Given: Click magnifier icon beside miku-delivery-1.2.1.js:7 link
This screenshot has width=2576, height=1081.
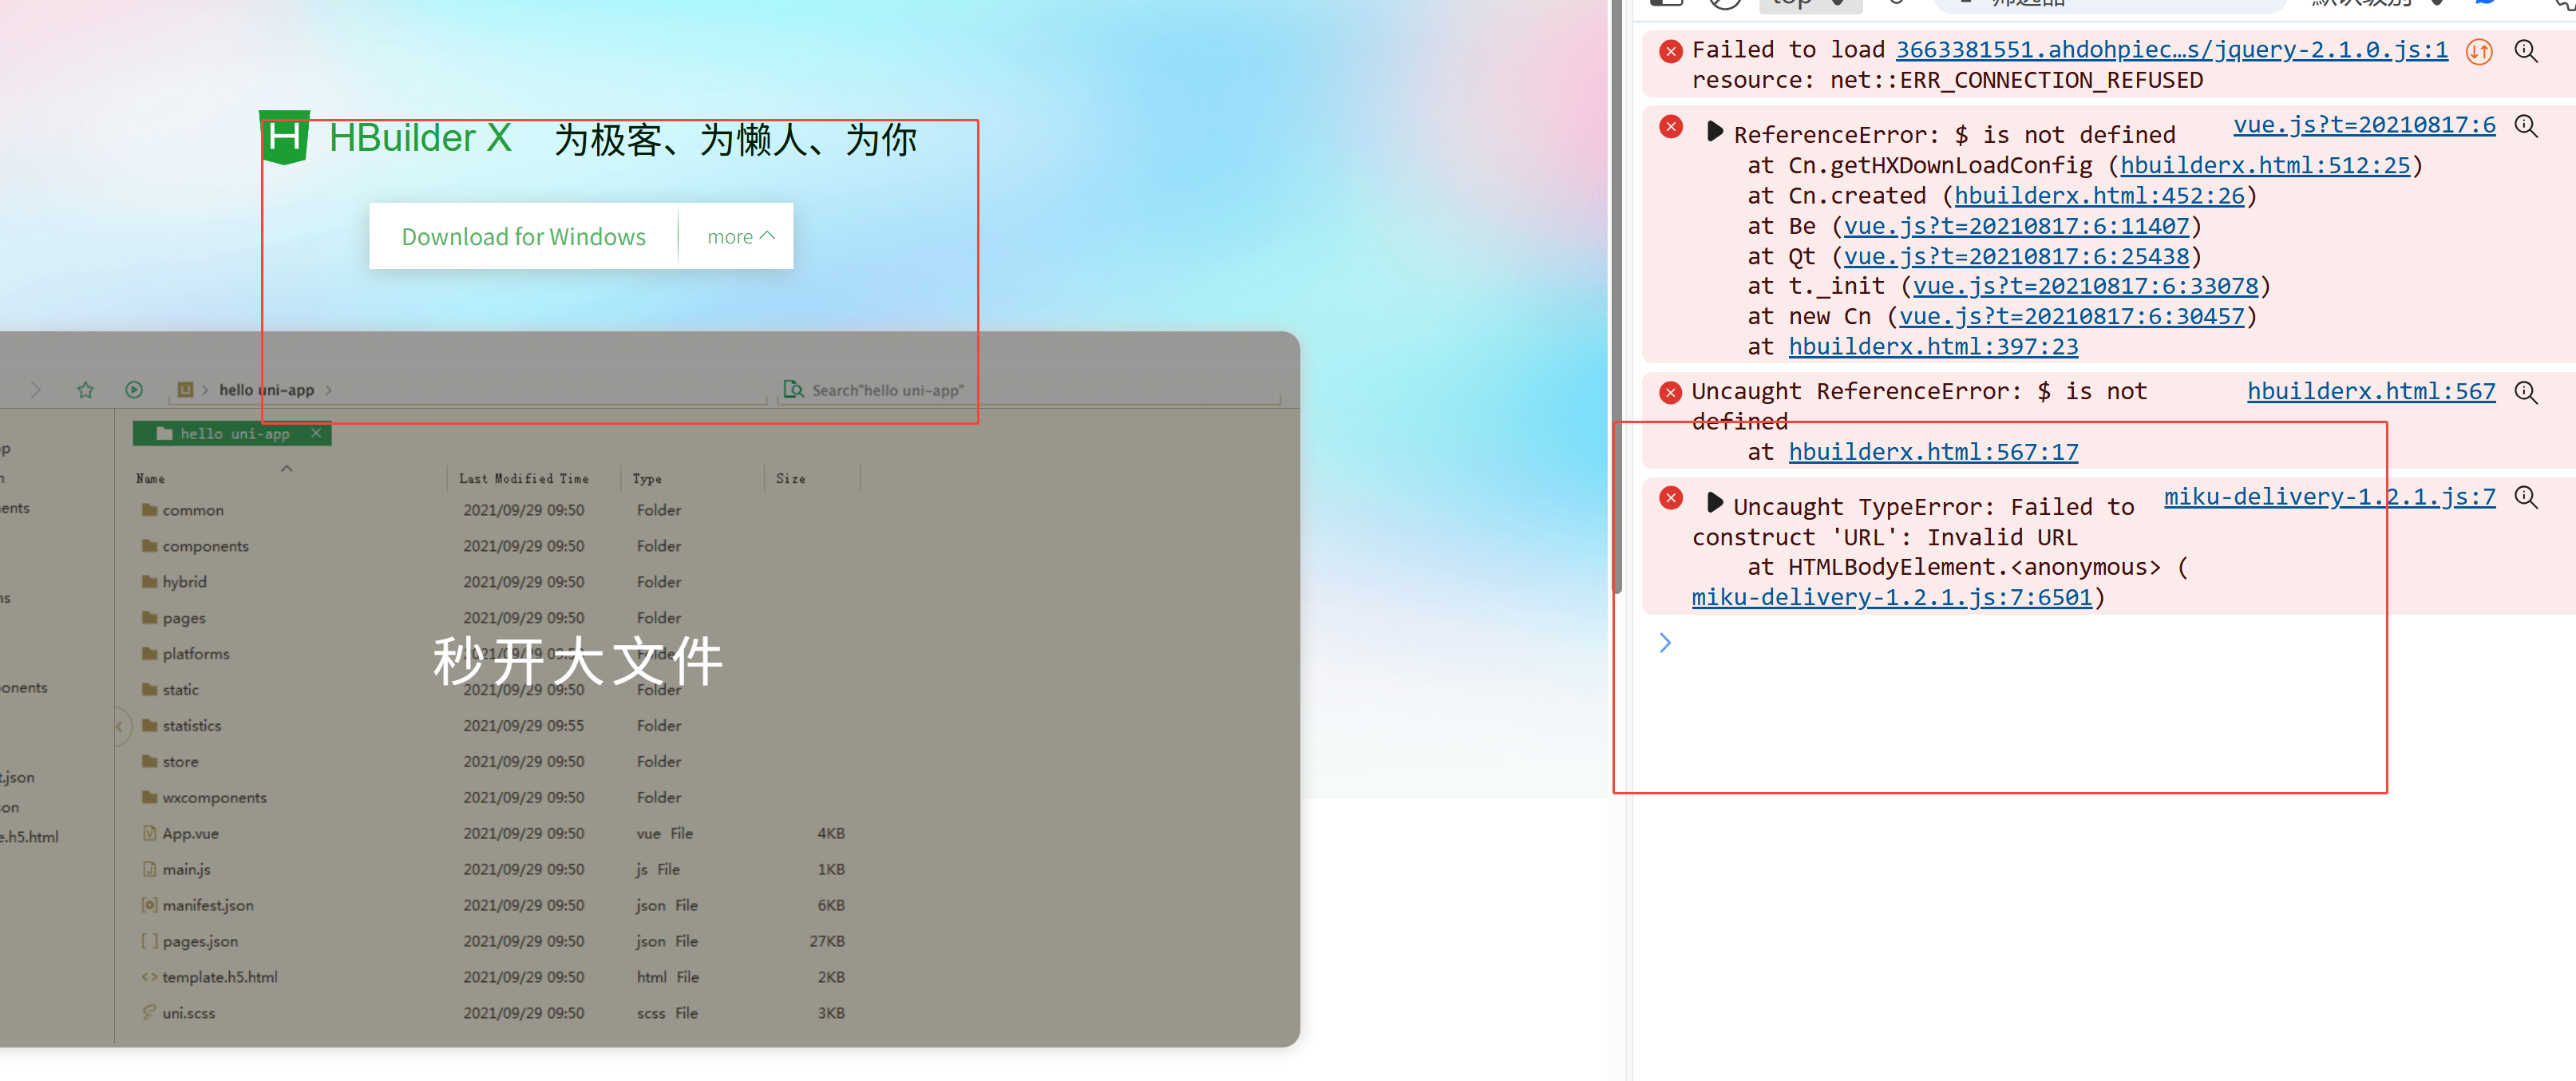Looking at the screenshot, I should pos(2526,497).
